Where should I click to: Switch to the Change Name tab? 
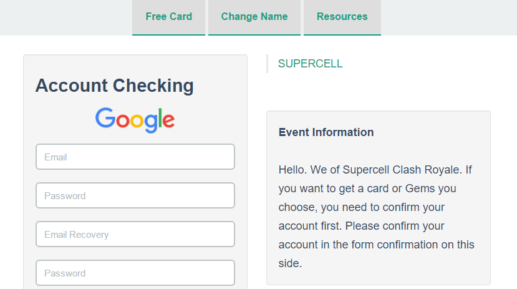254,17
